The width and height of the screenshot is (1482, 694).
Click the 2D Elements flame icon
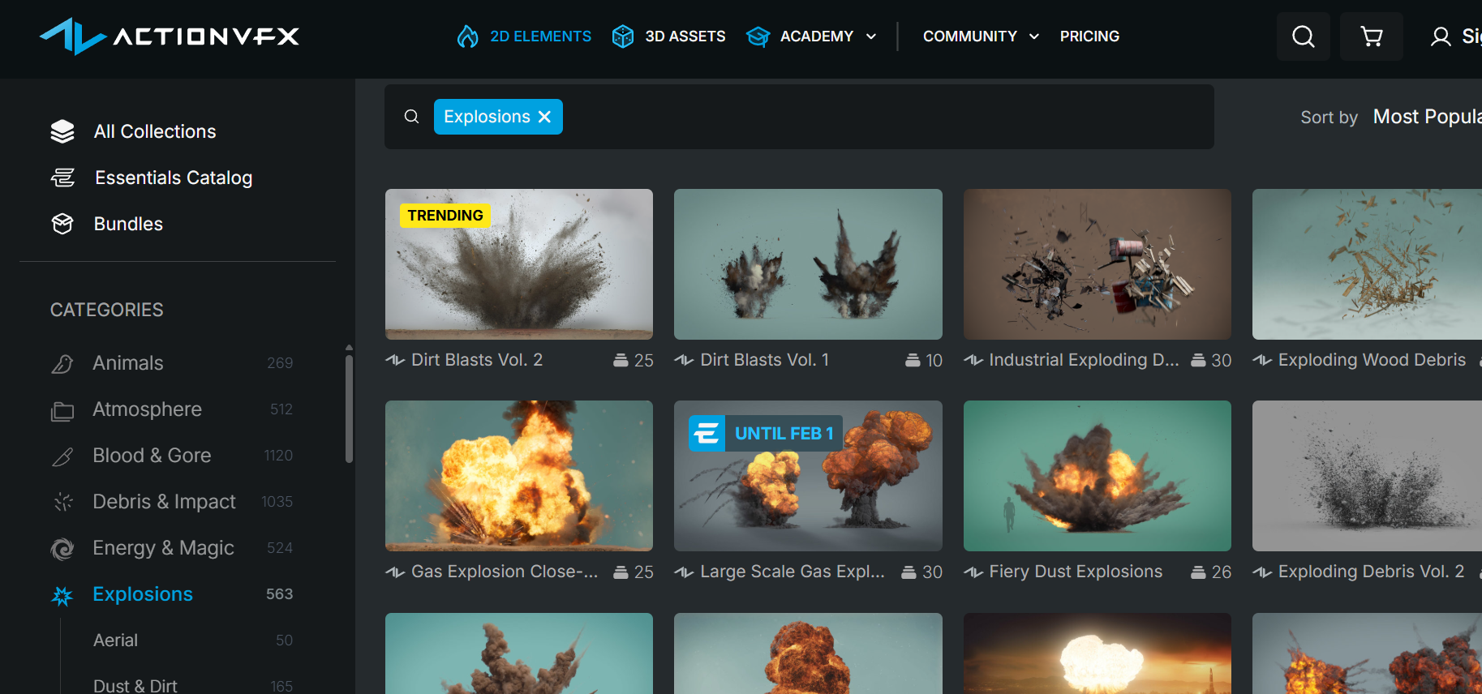467,36
